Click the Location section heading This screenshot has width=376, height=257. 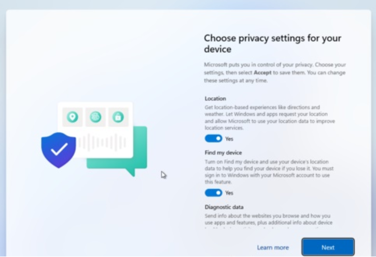(215, 98)
